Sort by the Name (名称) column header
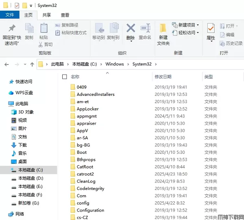244x220 pixels. point(75,77)
